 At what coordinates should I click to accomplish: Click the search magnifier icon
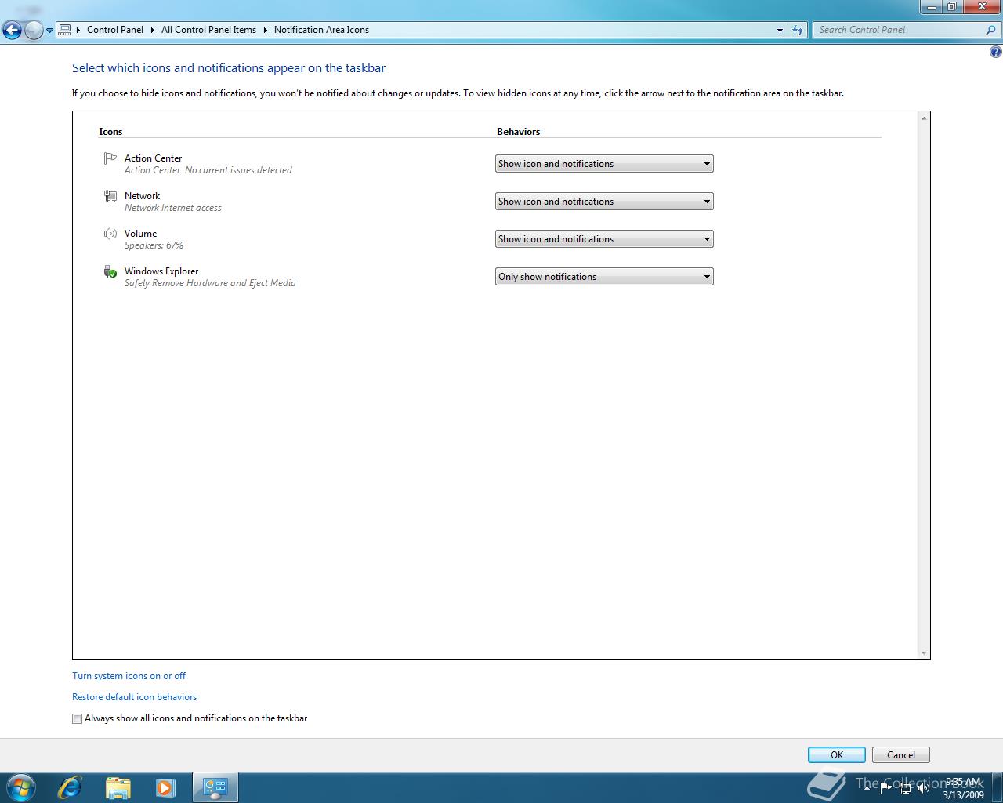click(x=990, y=30)
